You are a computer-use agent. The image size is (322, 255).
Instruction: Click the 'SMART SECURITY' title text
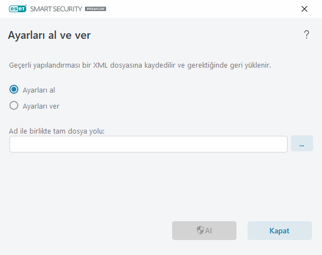(56, 9)
